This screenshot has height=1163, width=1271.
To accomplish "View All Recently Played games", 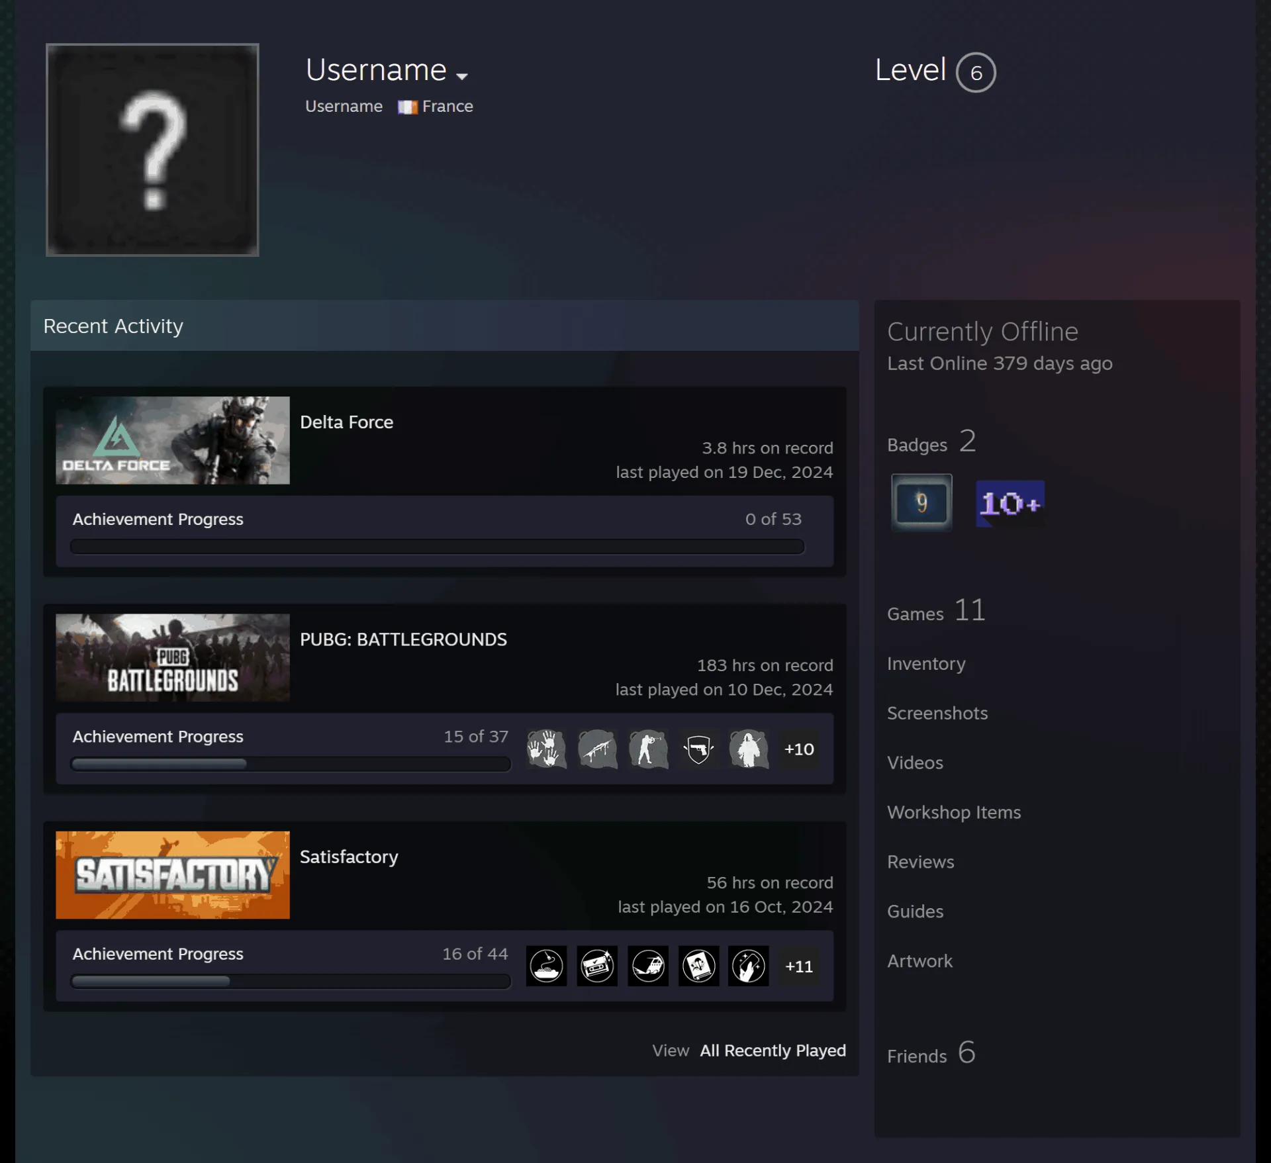I will 773,1050.
